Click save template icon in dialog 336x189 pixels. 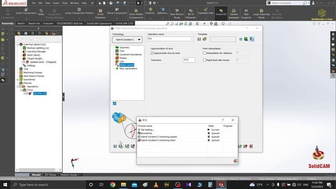click(x=199, y=39)
